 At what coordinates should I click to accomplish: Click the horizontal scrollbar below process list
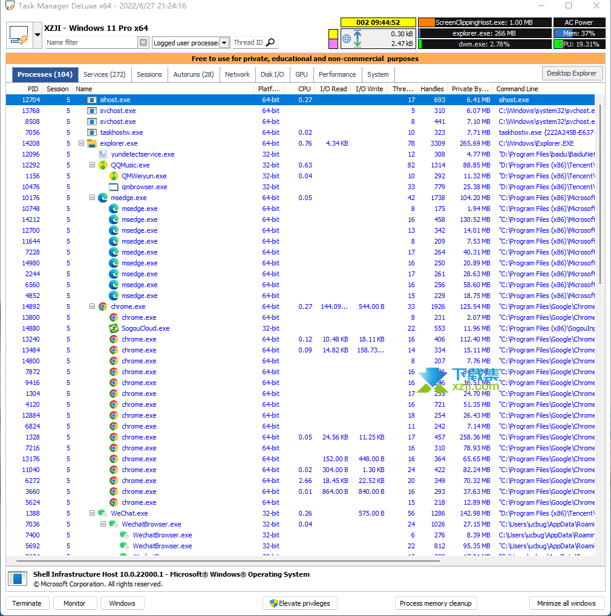(227, 560)
